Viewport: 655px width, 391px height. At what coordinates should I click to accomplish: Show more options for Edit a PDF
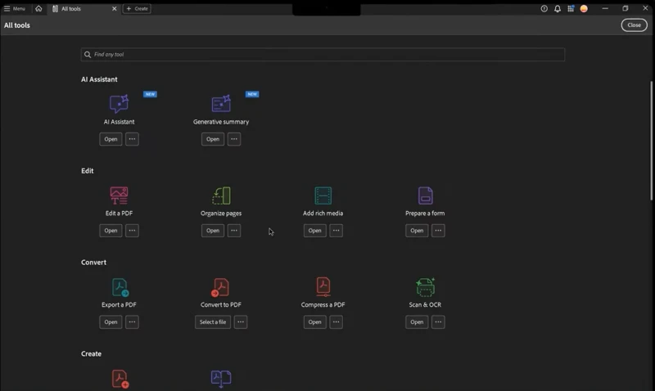tap(132, 231)
